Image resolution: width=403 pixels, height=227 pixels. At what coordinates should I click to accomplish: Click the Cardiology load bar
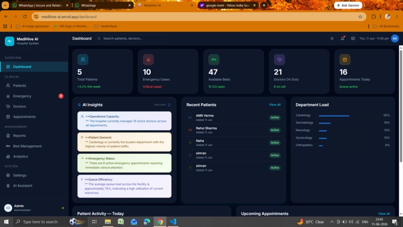coord(334,116)
